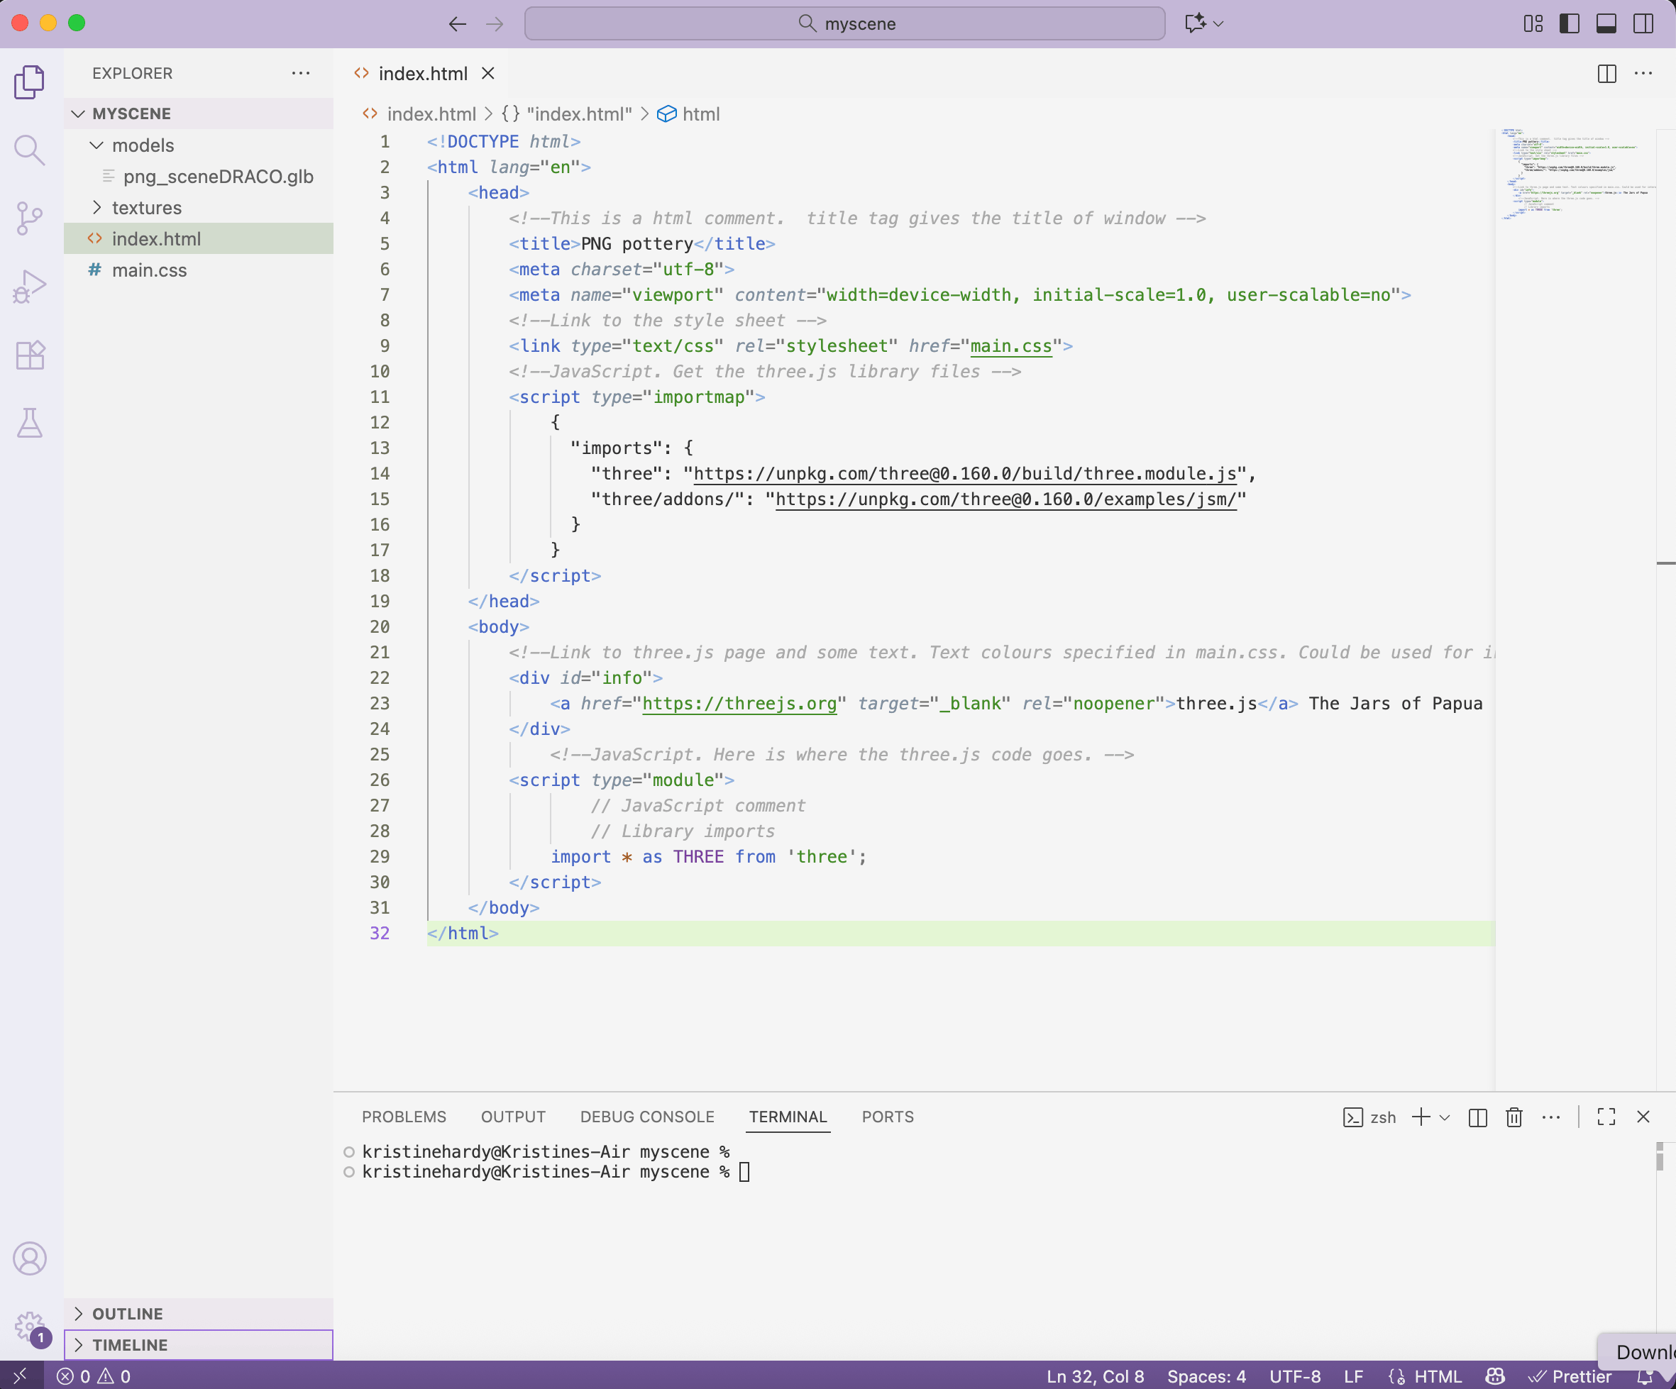The image size is (1676, 1389).
Task: Maximize the terminal panel size
Action: coord(1606,1117)
